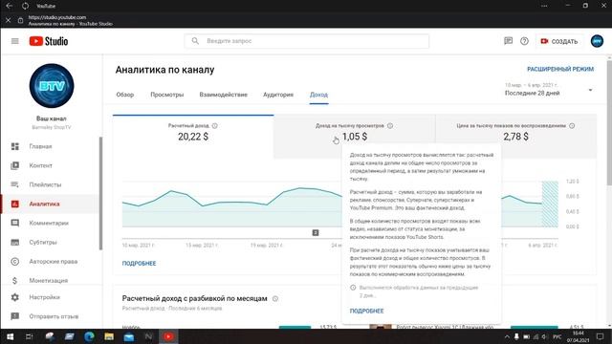Click the chart video marker badge

click(316, 233)
